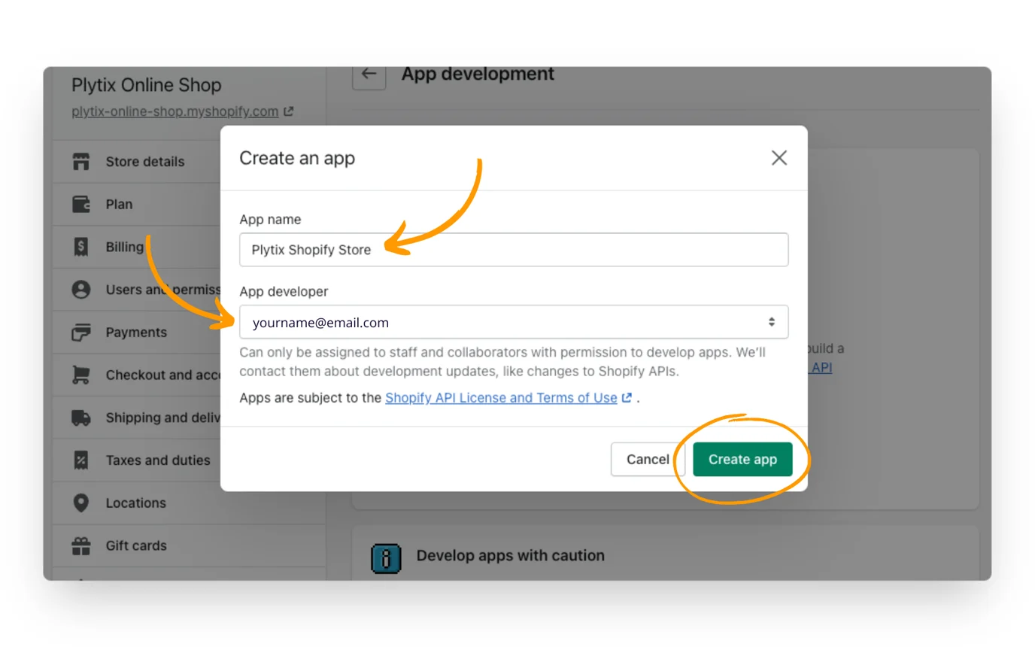
Task: Close the Create an app modal
Action: point(779,158)
